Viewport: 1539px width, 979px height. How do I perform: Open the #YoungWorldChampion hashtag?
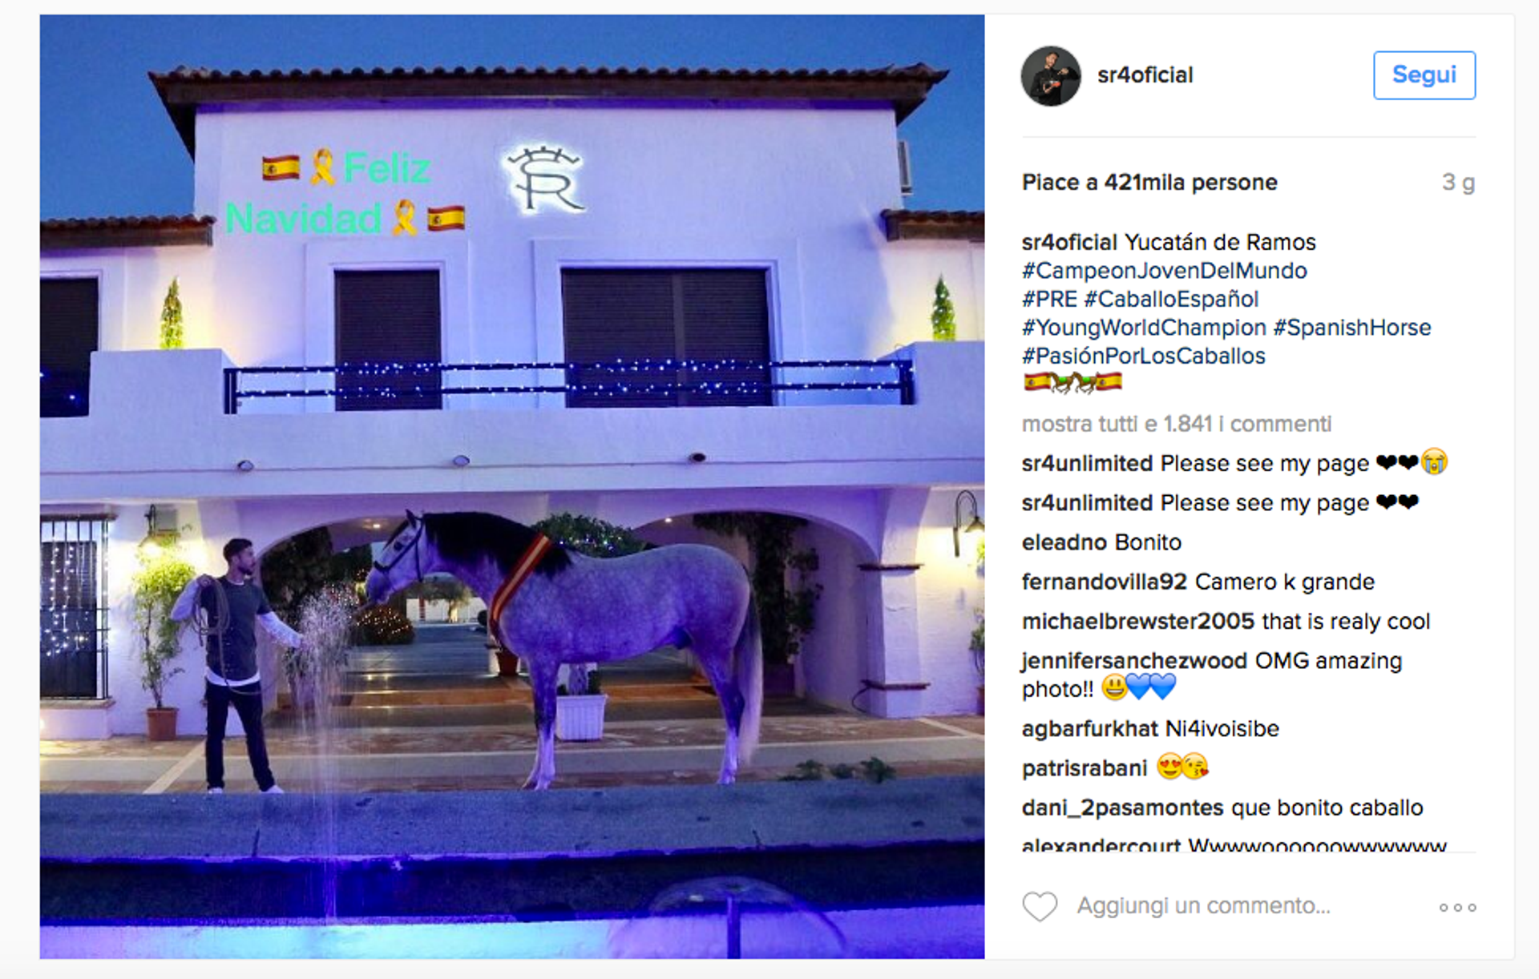[1144, 328]
